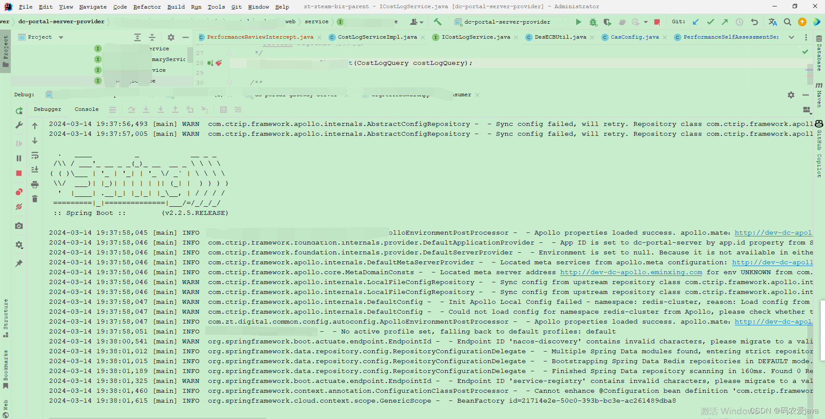Image resolution: width=825 pixels, height=419 pixels.
Task: Expand all in Project panel
Action: coord(137,37)
